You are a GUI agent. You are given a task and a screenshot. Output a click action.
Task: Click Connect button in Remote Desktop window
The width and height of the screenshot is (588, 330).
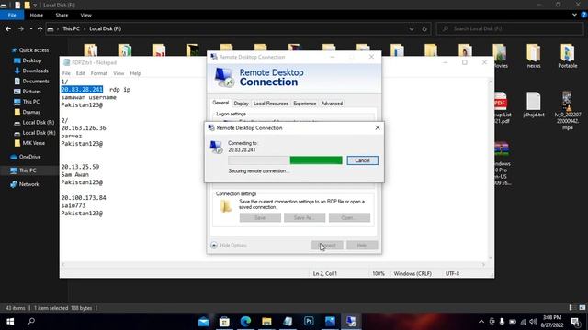point(327,246)
